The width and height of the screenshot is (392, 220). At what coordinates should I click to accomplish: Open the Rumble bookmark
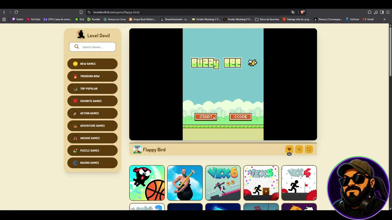coord(94,19)
